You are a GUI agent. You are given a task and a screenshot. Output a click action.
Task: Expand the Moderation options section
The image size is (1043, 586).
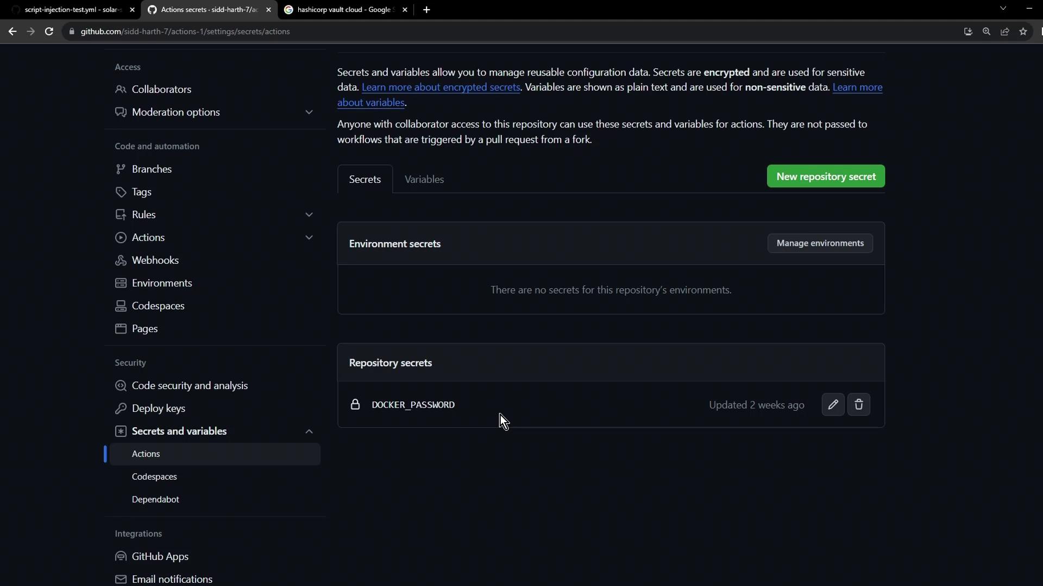point(309,112)
